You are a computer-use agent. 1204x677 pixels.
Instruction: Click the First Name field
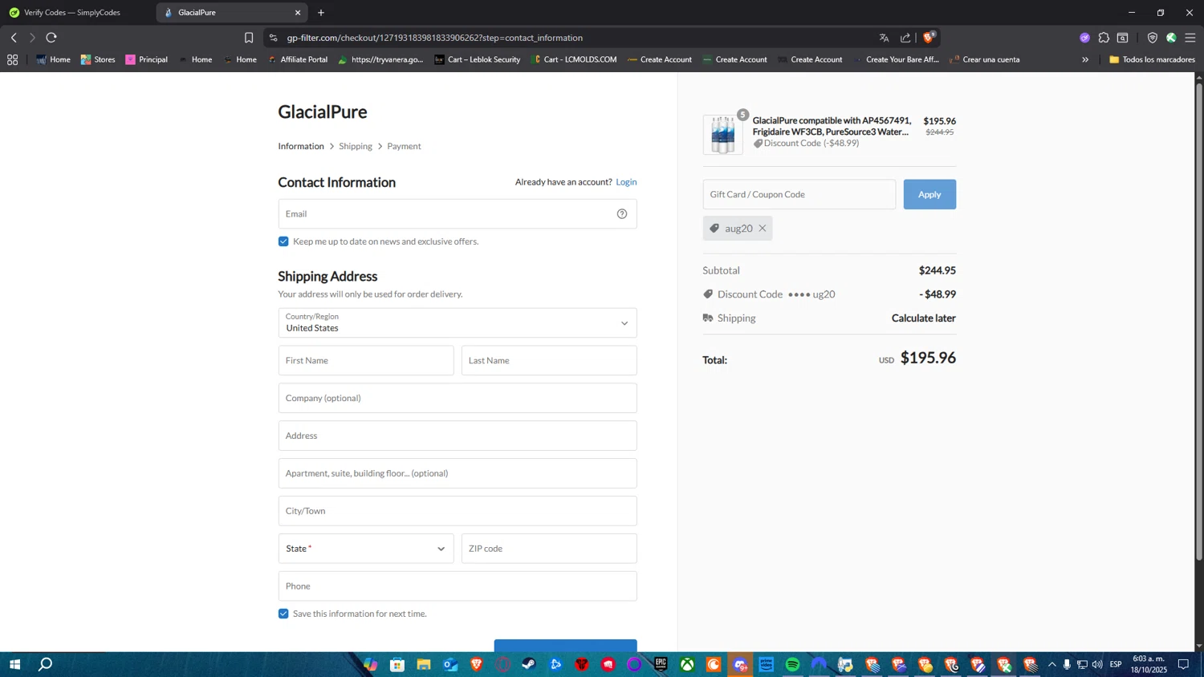click(x=366, y=361)
